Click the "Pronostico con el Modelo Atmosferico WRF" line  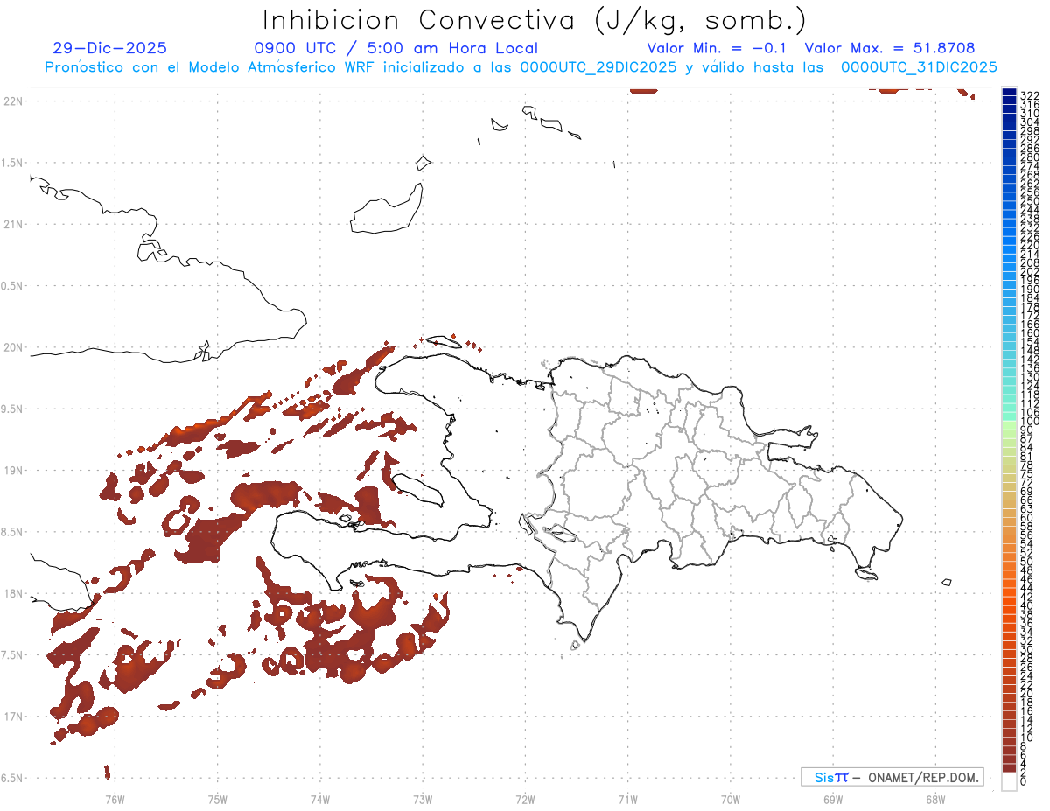coord(521,67)
